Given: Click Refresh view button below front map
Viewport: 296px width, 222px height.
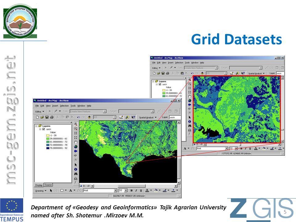Looking at the screenshot, I should (x=88, y=186).
